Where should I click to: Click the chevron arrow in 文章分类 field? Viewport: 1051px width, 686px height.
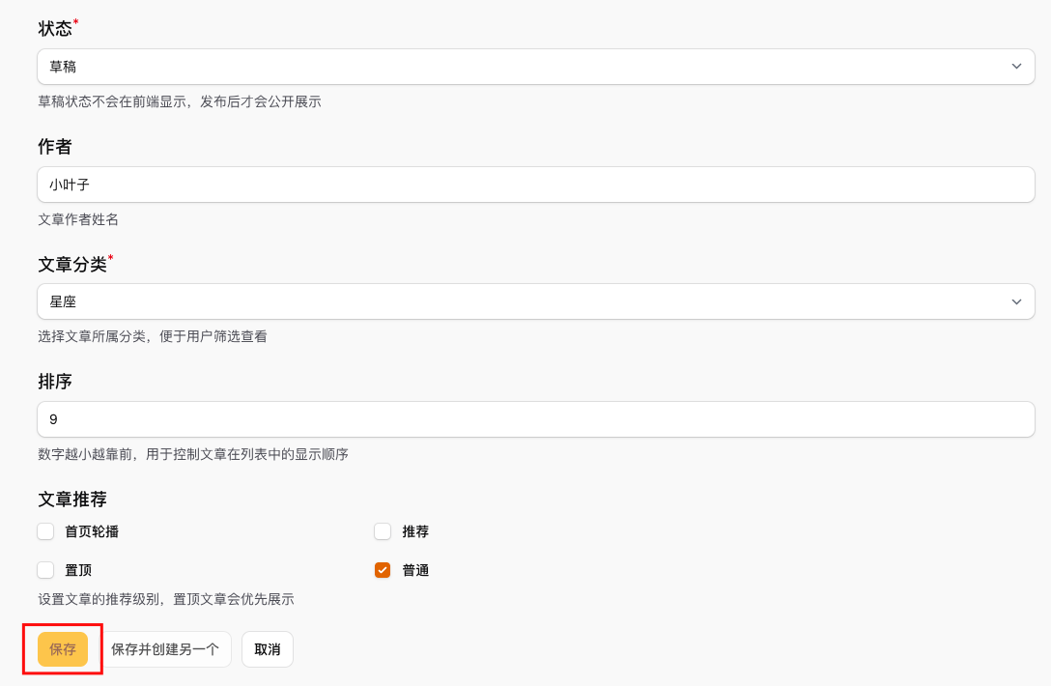pyautogui.click(x=1016, y=301)
